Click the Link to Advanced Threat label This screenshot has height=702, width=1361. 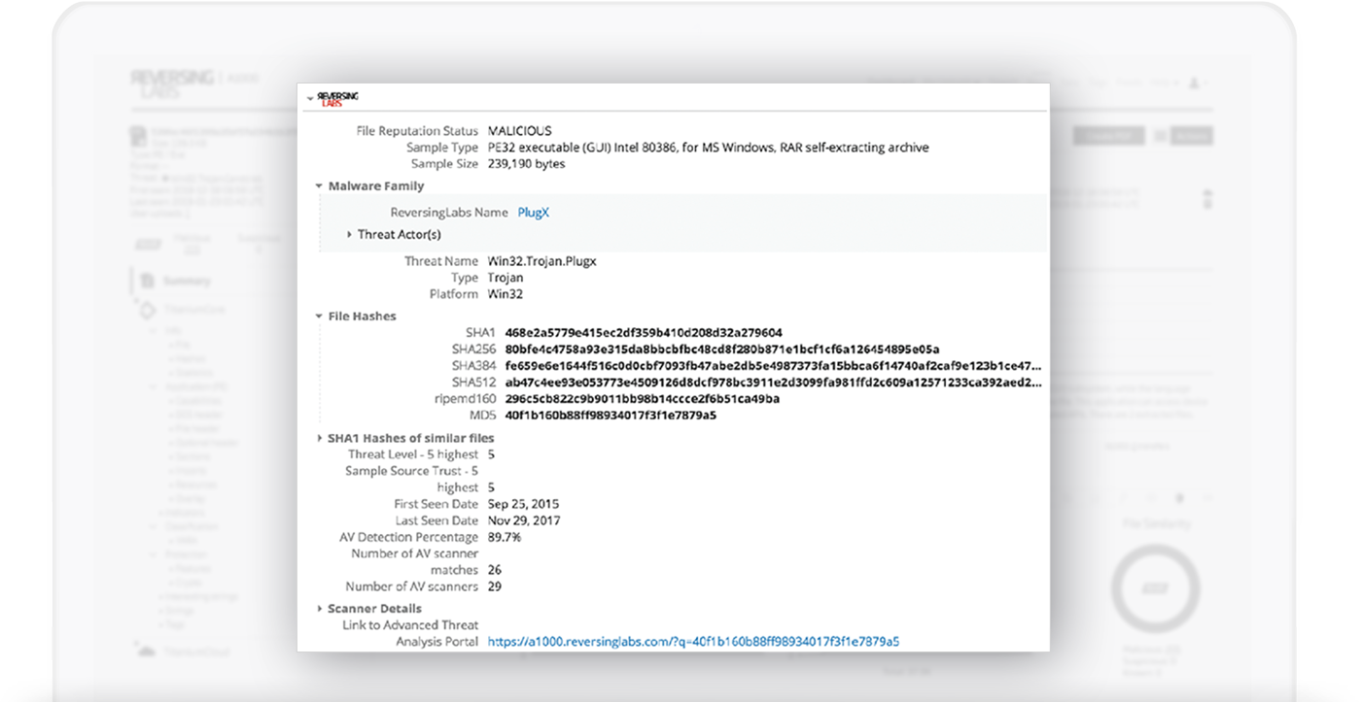(x=410, y=625)
